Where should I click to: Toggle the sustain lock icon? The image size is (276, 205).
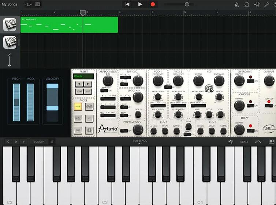[x=52, y=141]
